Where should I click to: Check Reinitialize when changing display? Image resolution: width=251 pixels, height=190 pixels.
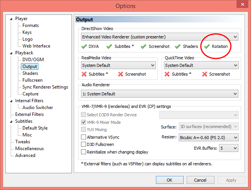pos(84,152)
